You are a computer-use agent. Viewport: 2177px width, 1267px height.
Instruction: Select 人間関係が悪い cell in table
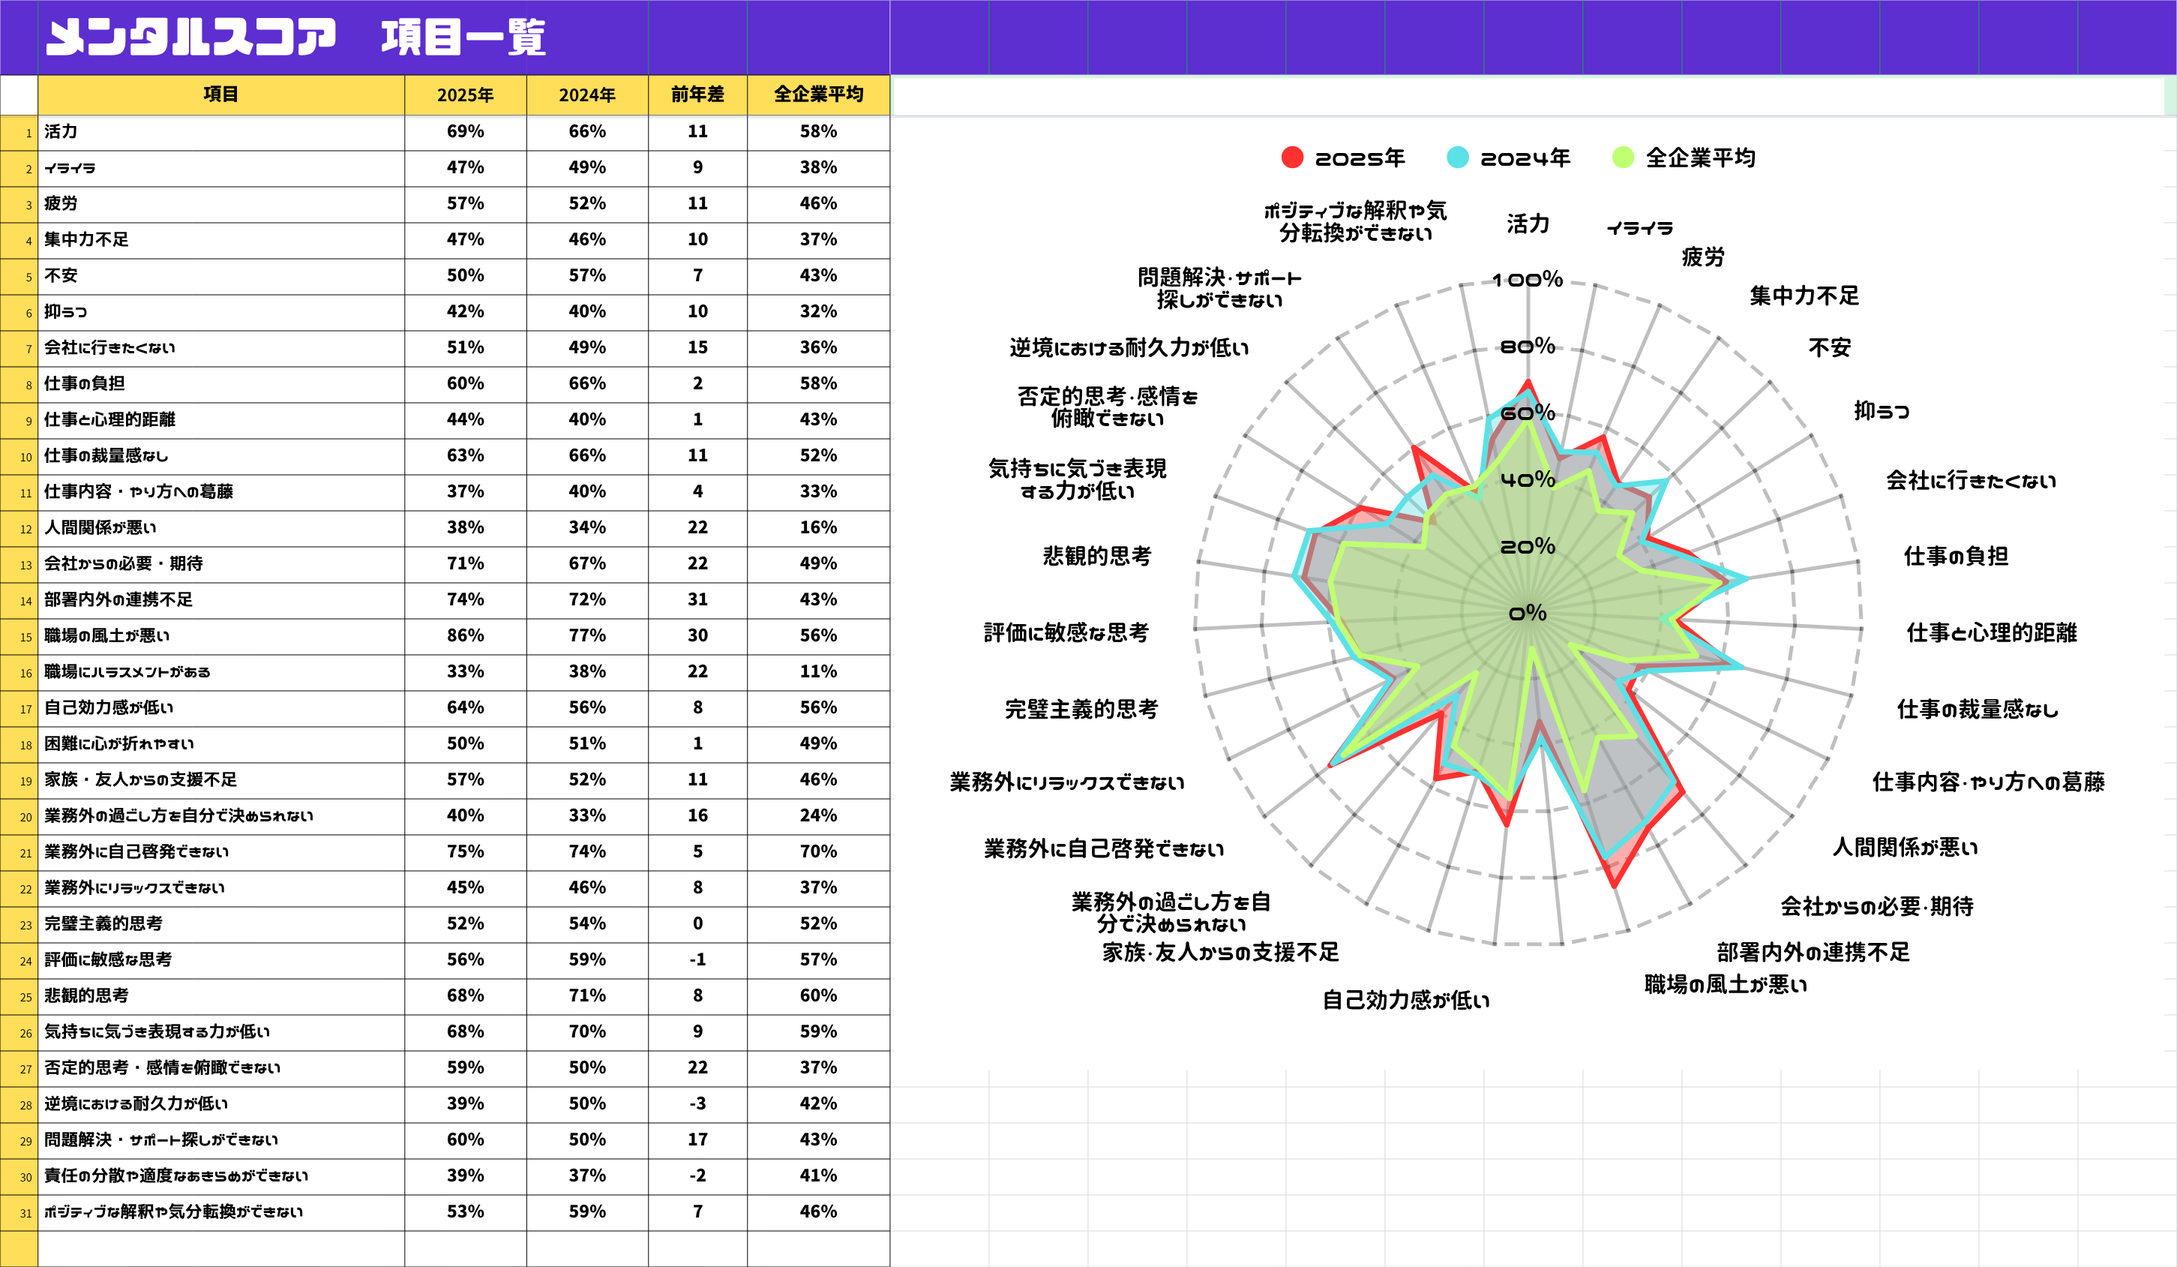coord(221,528)
